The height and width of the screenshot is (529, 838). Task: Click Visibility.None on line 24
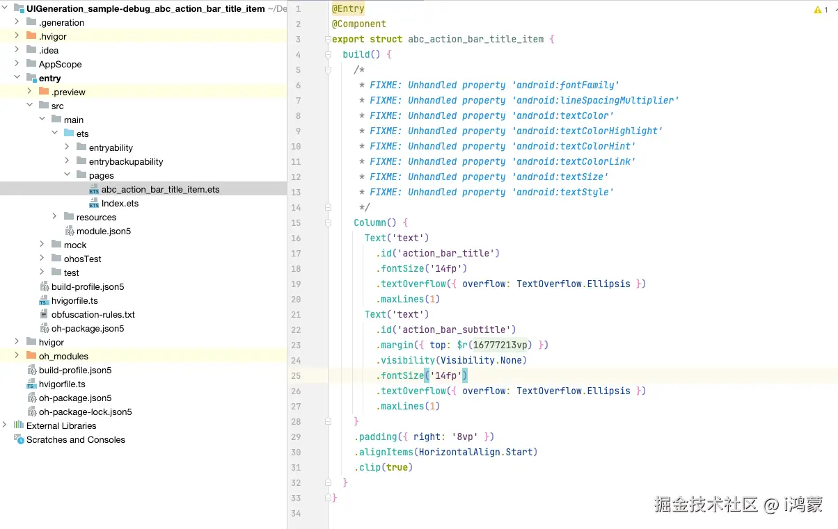point(481,360)
